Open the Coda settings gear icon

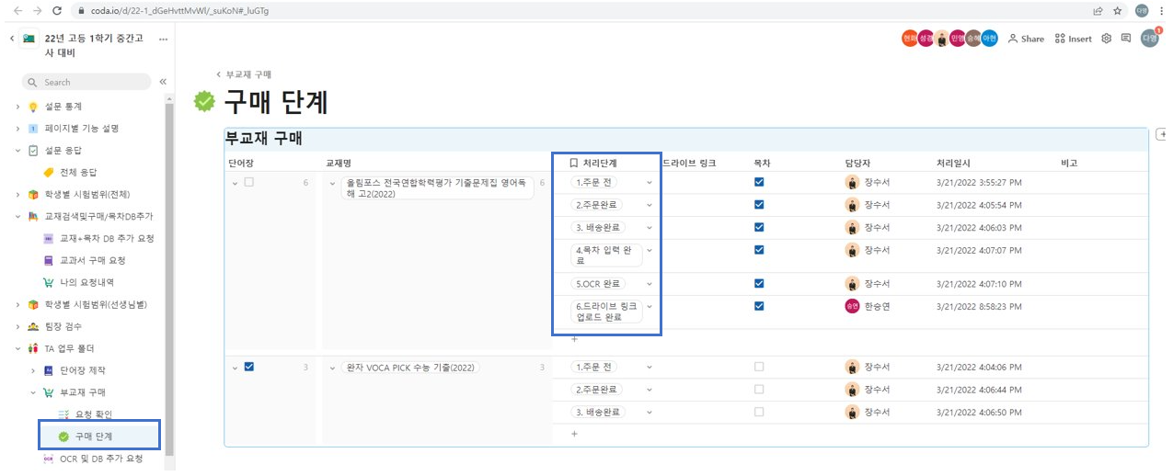[1107, 39]
